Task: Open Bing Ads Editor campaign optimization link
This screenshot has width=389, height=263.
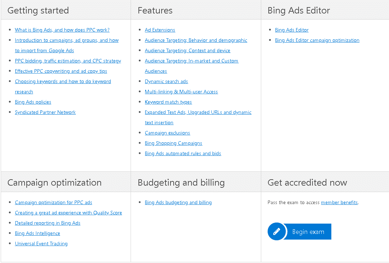Action: coord(317,40)
